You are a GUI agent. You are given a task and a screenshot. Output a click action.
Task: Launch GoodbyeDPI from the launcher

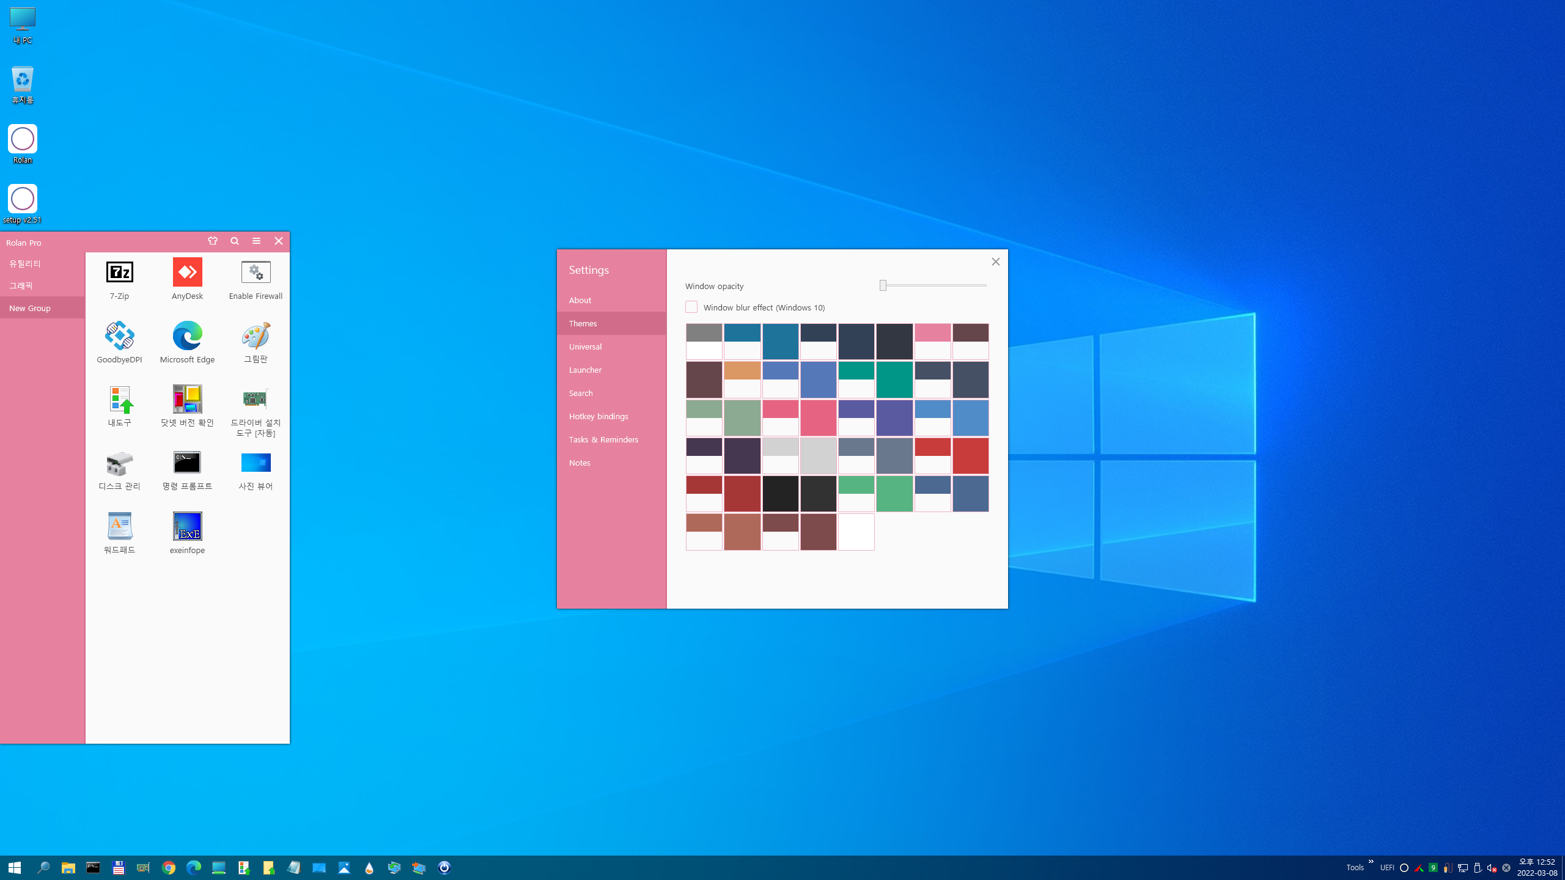pyautogui.click(x=119, y=343)
